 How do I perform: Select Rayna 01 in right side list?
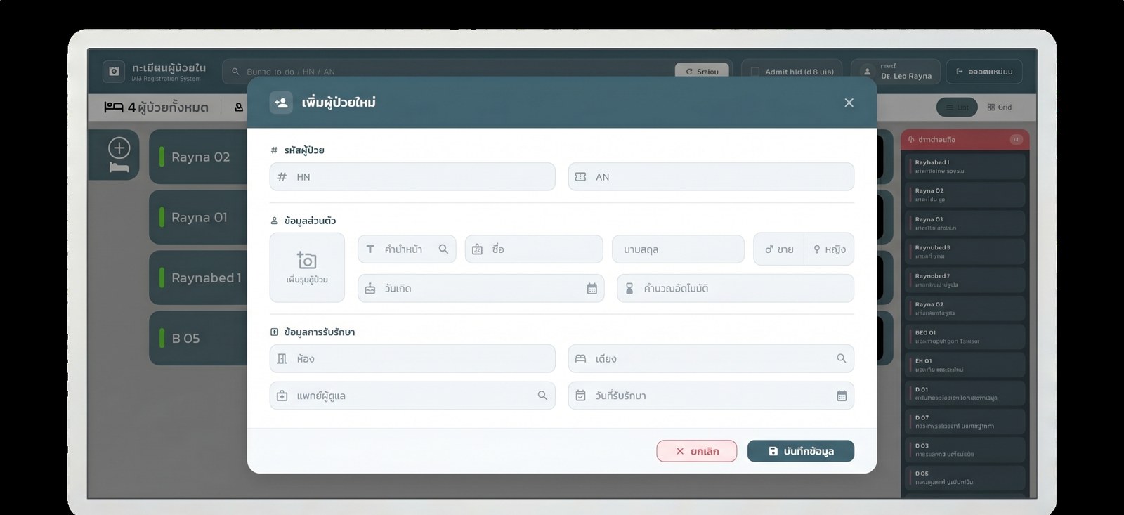click(965, 223)
